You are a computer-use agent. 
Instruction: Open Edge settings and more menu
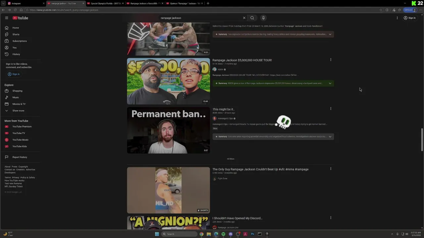[x=421, y=10]
